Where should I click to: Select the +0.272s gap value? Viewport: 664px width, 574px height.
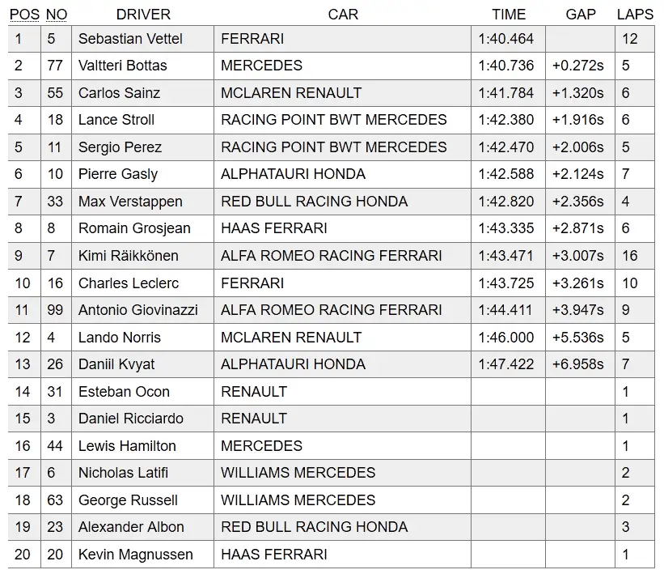[578, 66]
